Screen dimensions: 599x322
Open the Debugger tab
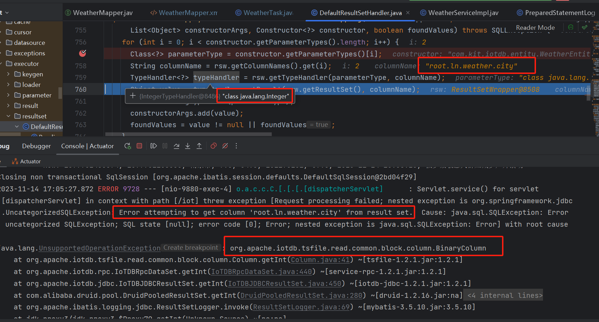[x=36, y=146]
